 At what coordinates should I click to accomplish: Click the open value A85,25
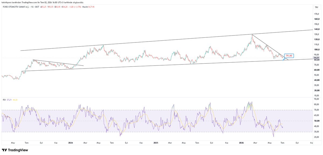point(43,7)
